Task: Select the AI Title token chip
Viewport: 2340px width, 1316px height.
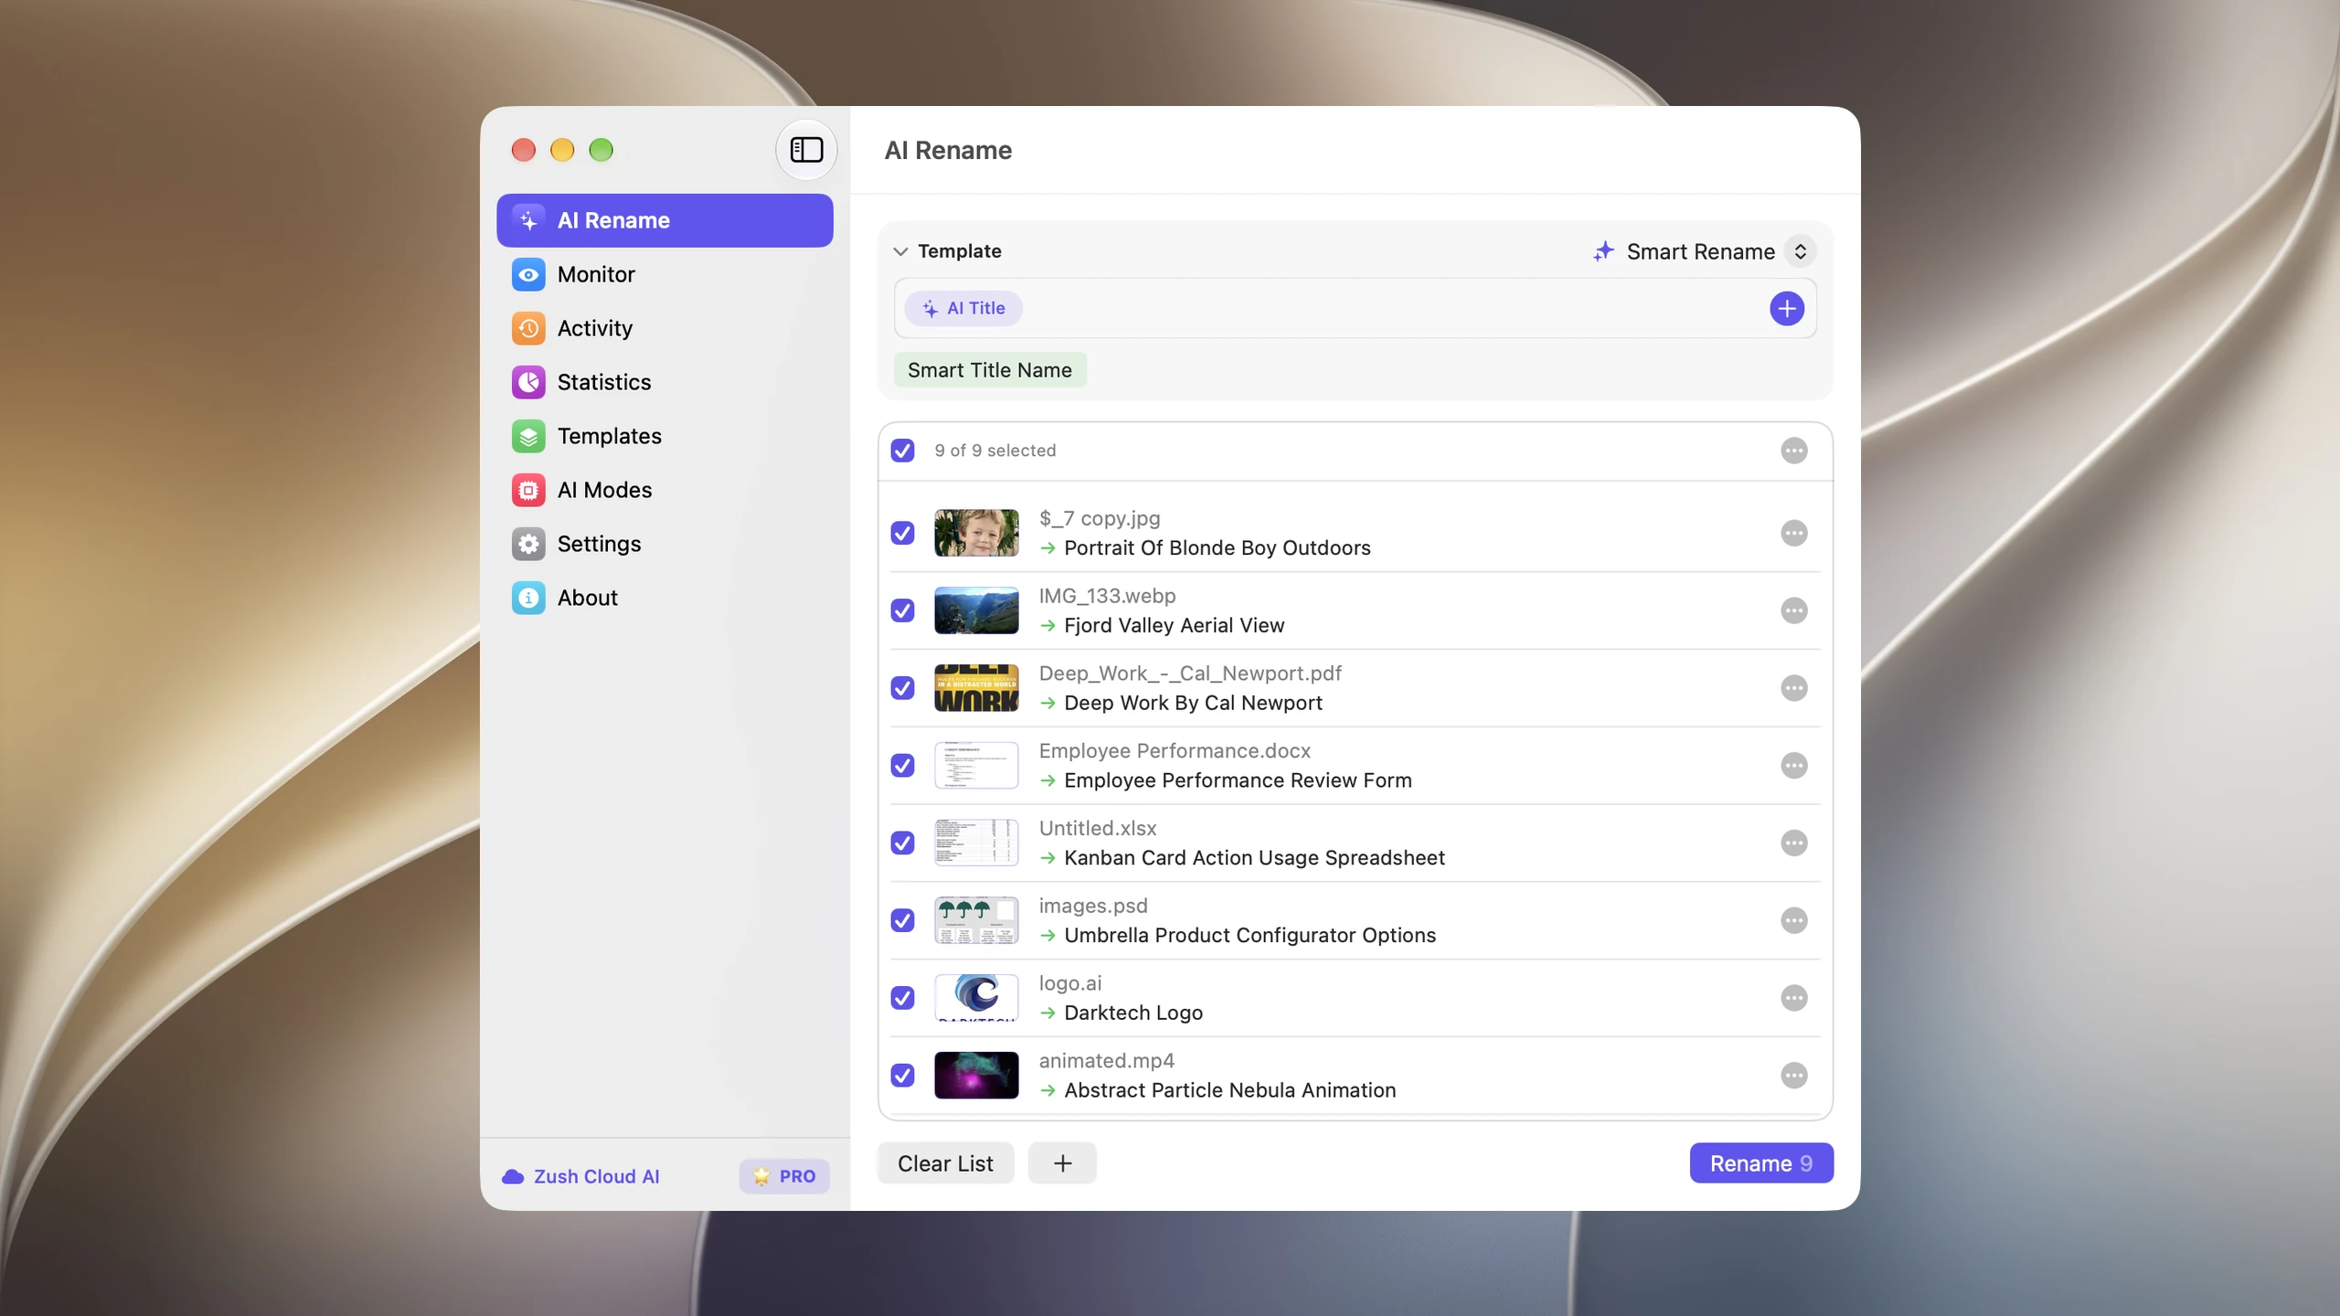Action: tap(963, 309)
